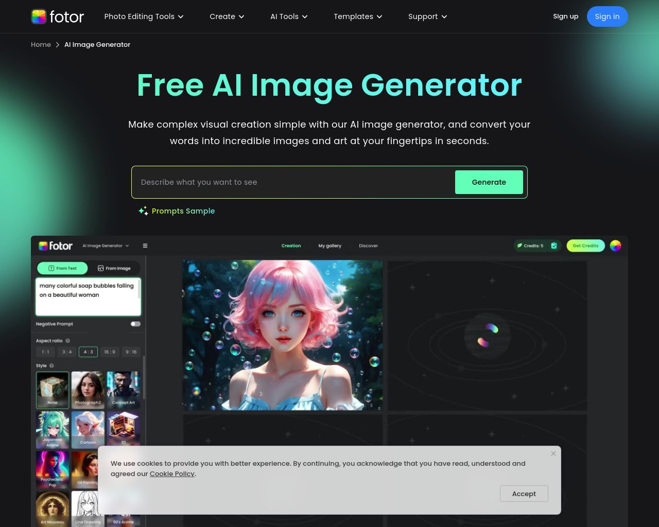Image resolution: width=659 pixels, height=527 pixels.
Task: Open the Cookie Policy link
Action: [172, 473]
